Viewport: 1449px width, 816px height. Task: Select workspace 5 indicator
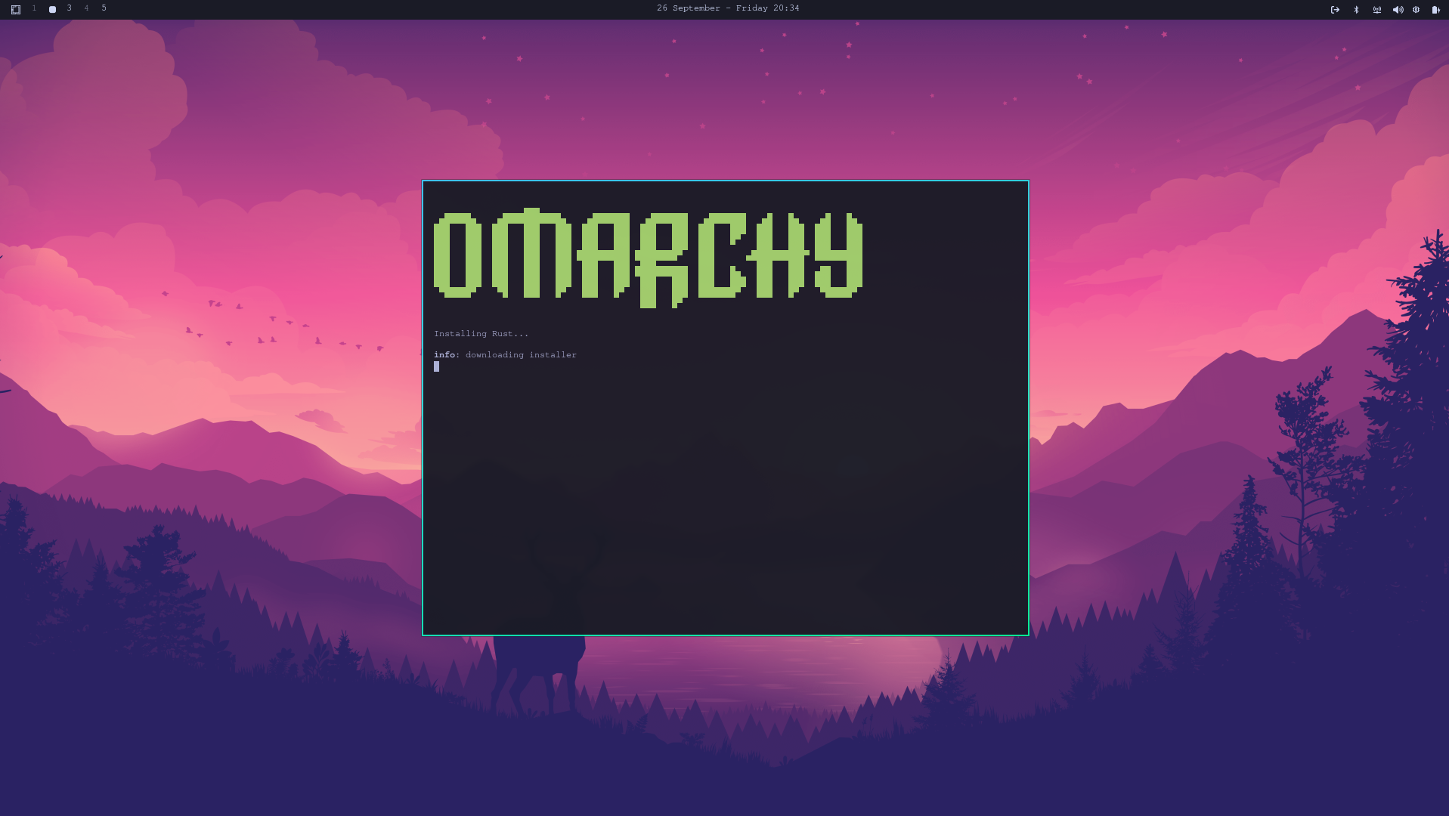click(104, 9)
